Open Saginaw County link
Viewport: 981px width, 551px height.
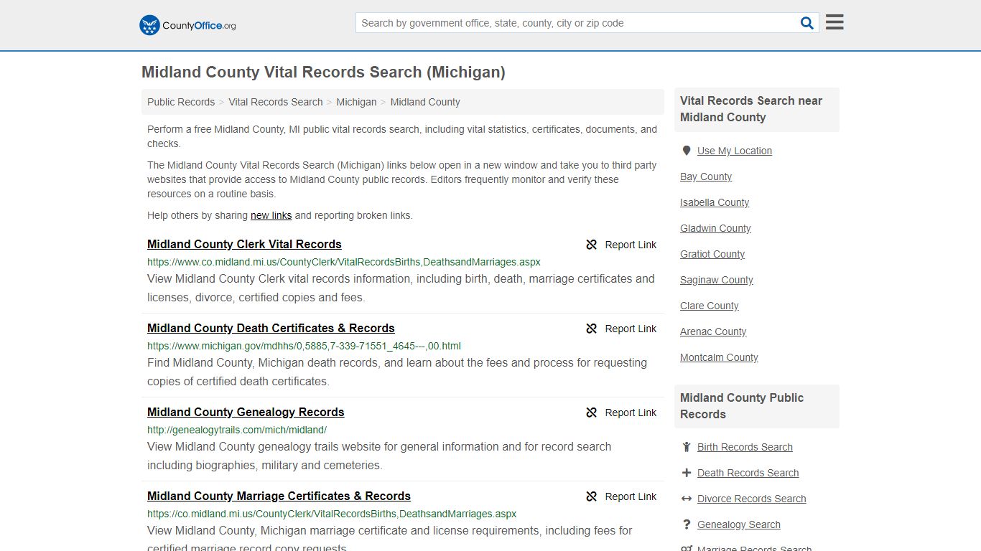[x=717, y=280]
